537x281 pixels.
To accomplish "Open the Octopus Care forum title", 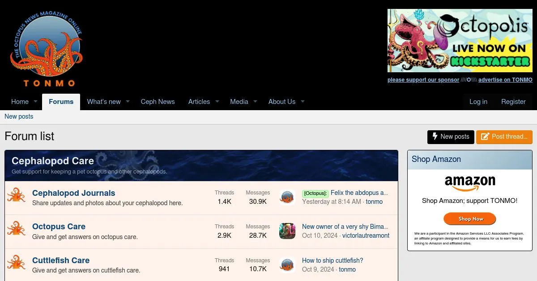I will coord(59,227).
